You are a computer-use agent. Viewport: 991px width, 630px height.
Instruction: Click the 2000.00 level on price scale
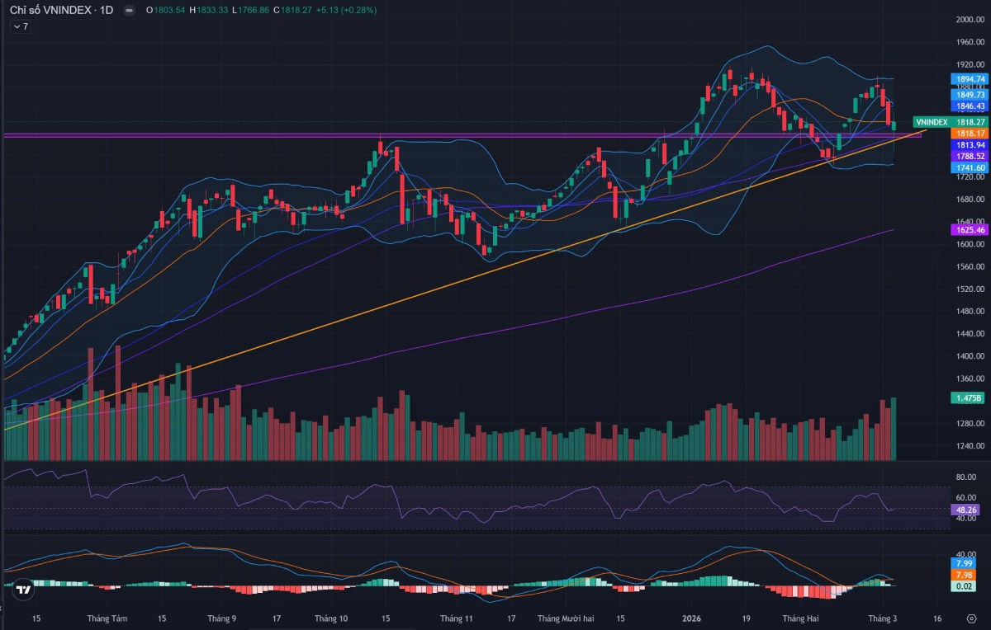[x=966, y=19]
